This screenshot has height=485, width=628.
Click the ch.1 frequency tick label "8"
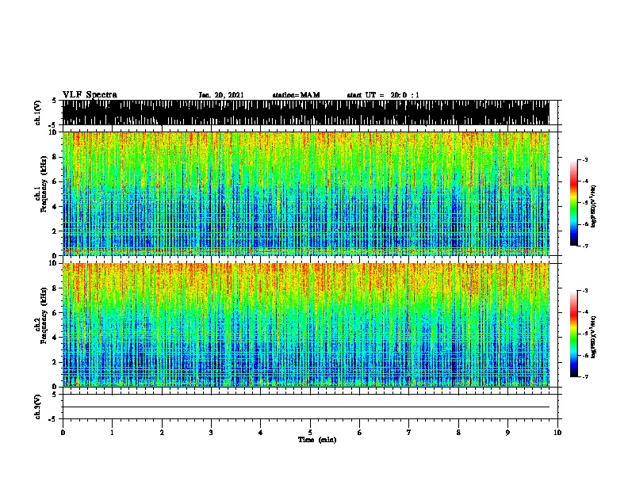point(55,157)
